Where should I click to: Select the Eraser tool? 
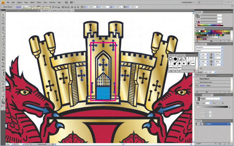pos(3,48)
